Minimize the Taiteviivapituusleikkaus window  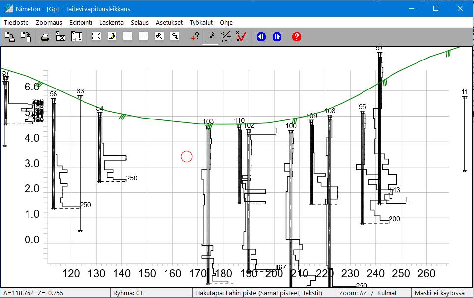point(412,8)
